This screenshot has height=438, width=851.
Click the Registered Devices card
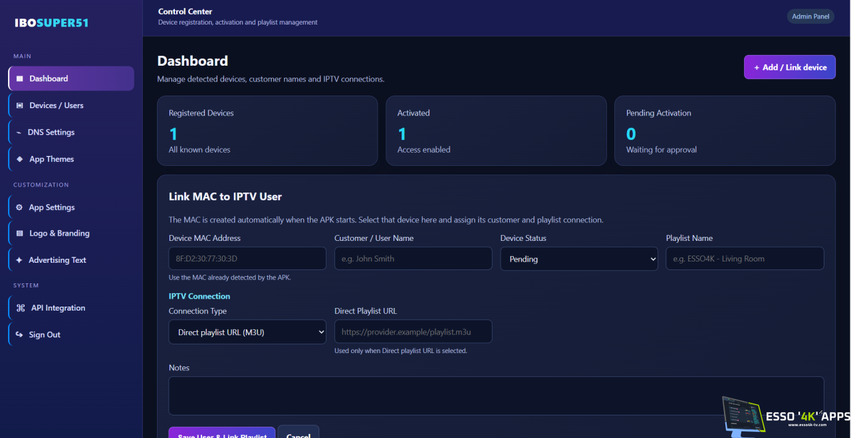267,131
